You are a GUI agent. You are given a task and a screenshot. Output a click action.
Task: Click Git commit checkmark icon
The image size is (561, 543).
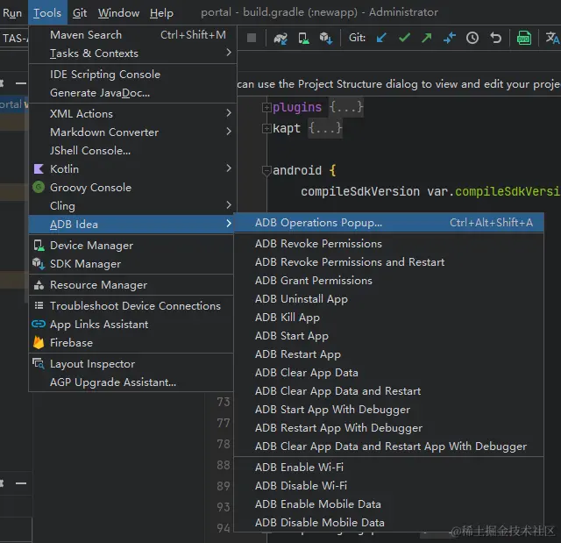pyautogui.click(x=404, y=38)
